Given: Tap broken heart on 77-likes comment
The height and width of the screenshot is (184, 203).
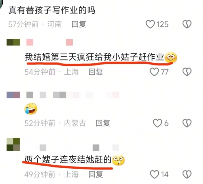Looking at the screenshot, I should coord(187,72).
